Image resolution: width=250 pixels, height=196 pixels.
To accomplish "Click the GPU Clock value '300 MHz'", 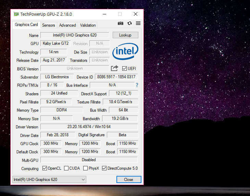I will pos(51,143).
